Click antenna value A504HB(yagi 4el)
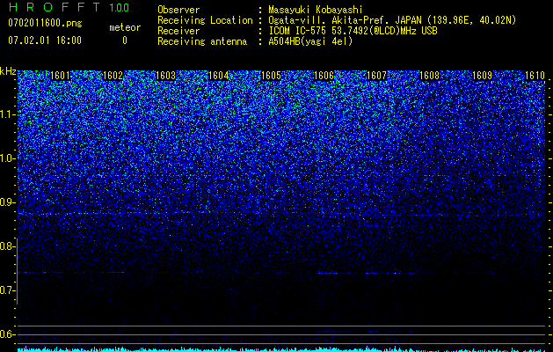The image size is (553, 352). [310, 41]
